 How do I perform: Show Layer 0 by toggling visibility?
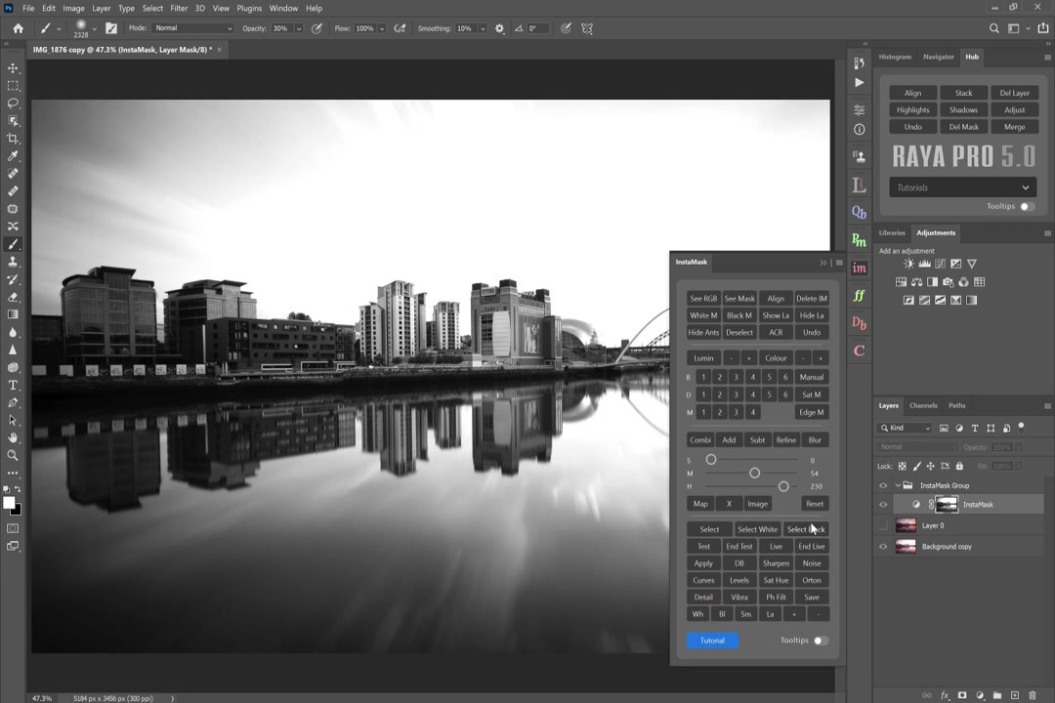[x=883, y=525]
